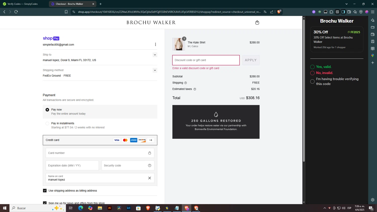377x212 pixels.
Task: Click the Security code field
Action: click(x=128, y=166)
